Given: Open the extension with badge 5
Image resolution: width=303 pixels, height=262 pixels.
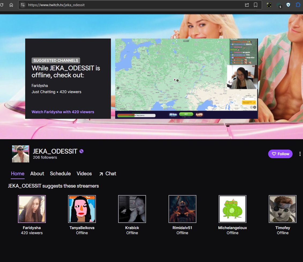Looking at the screenshot, I should pyautogui.click(x=279, y=5).
